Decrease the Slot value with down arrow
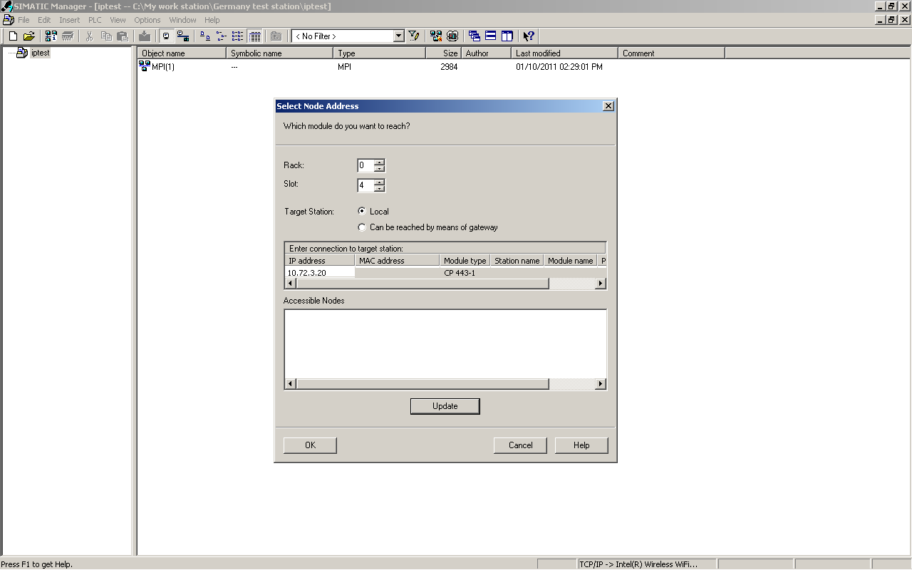The height and width of the screenshot is (570, 912). pos(380,189)
